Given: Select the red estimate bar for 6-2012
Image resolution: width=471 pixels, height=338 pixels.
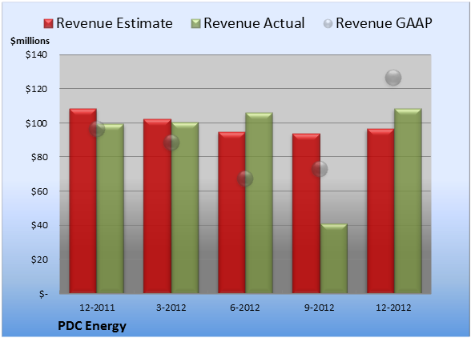Looking at the screenshot, I should point(231,213).
